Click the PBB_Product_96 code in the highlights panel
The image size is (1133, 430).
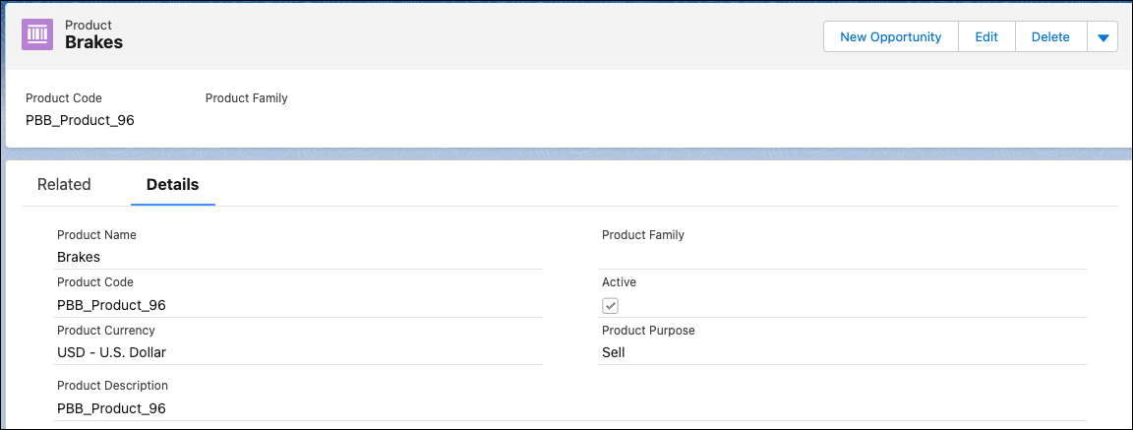pyautogui.click(x=81, y=121)
